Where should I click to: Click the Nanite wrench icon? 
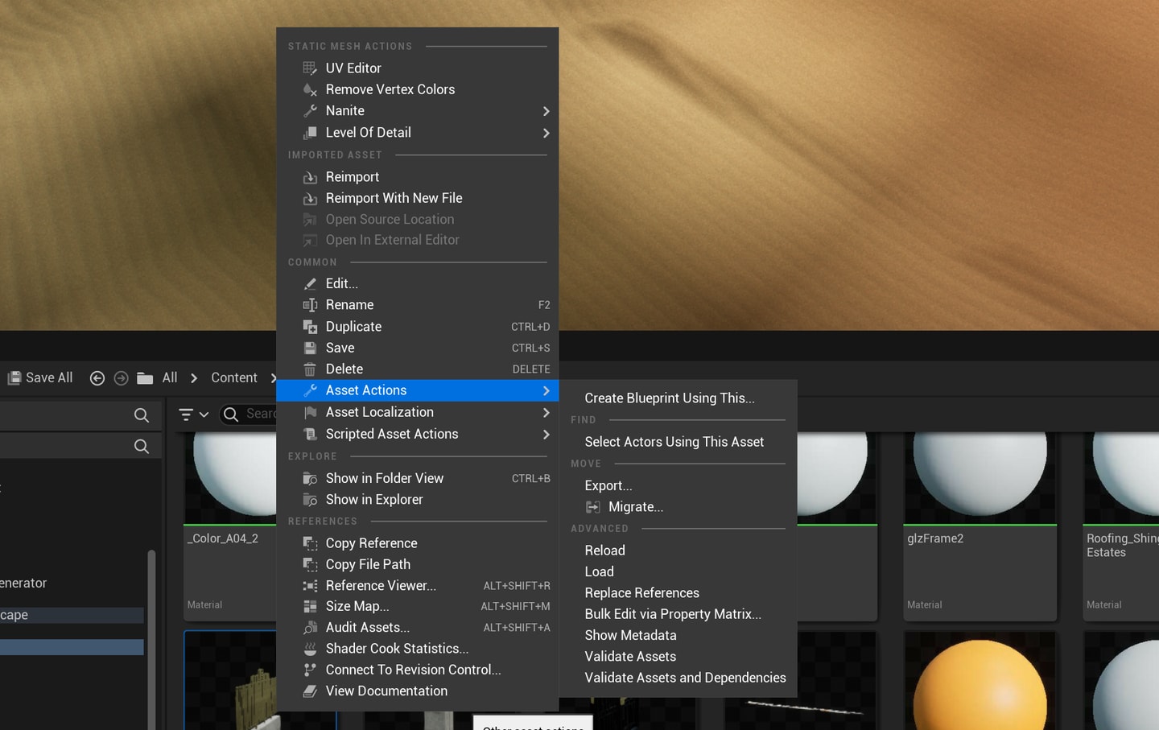click(x=310, y=111)
